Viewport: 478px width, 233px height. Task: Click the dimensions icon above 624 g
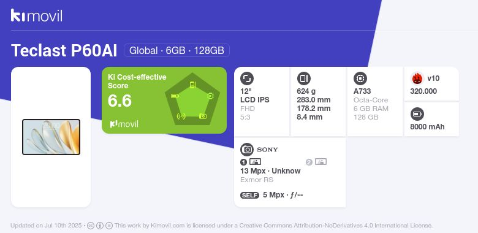tap(303, 78)
